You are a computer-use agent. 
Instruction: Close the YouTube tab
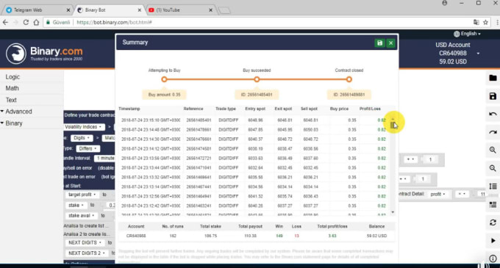pos(210,10)
